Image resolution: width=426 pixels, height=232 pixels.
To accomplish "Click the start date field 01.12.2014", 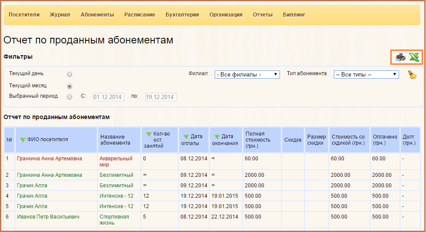I will pos(109,97).
